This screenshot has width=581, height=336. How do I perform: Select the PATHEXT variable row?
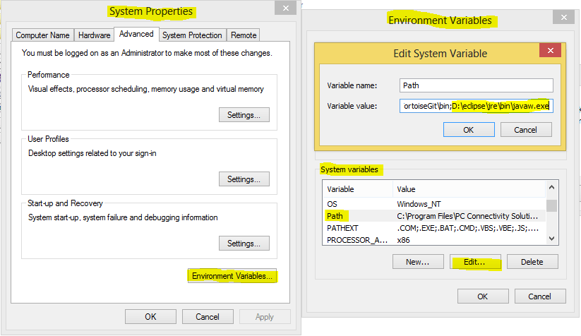click(434, 228)
